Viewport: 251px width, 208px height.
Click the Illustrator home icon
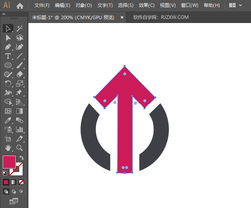pyautogui.click(x=20, y=6)
